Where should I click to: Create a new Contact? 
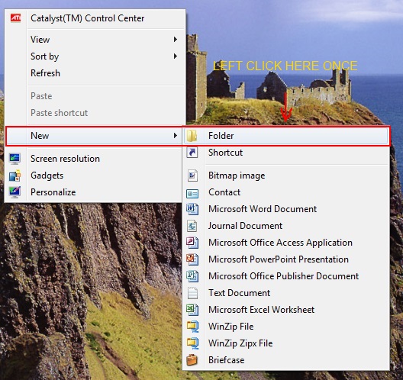click(x=285, y=192)
